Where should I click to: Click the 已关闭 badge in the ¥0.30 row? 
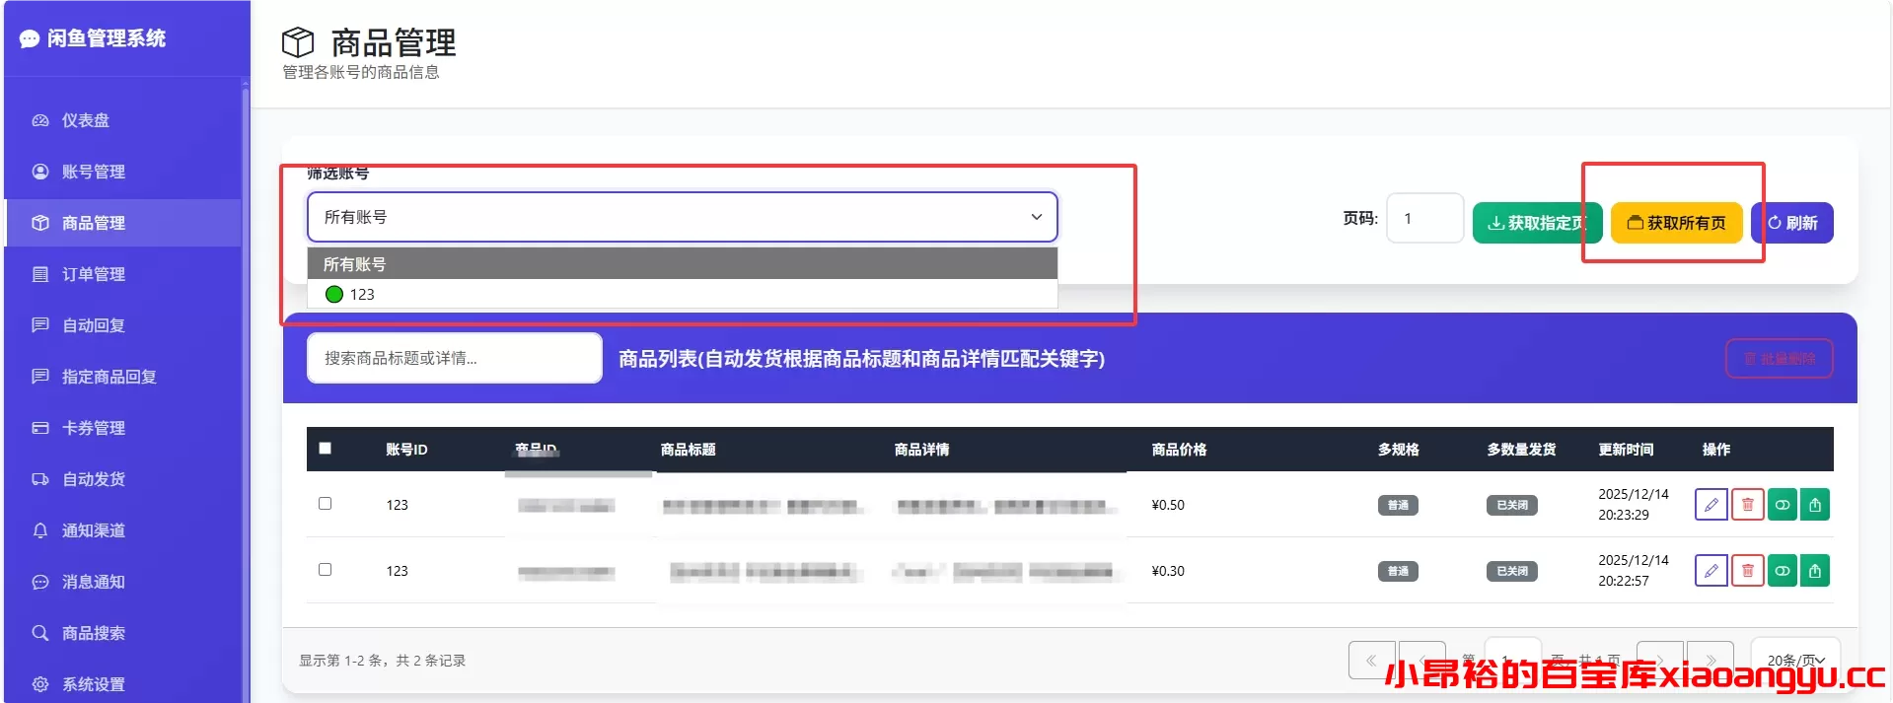click(x=1511, y=572)
